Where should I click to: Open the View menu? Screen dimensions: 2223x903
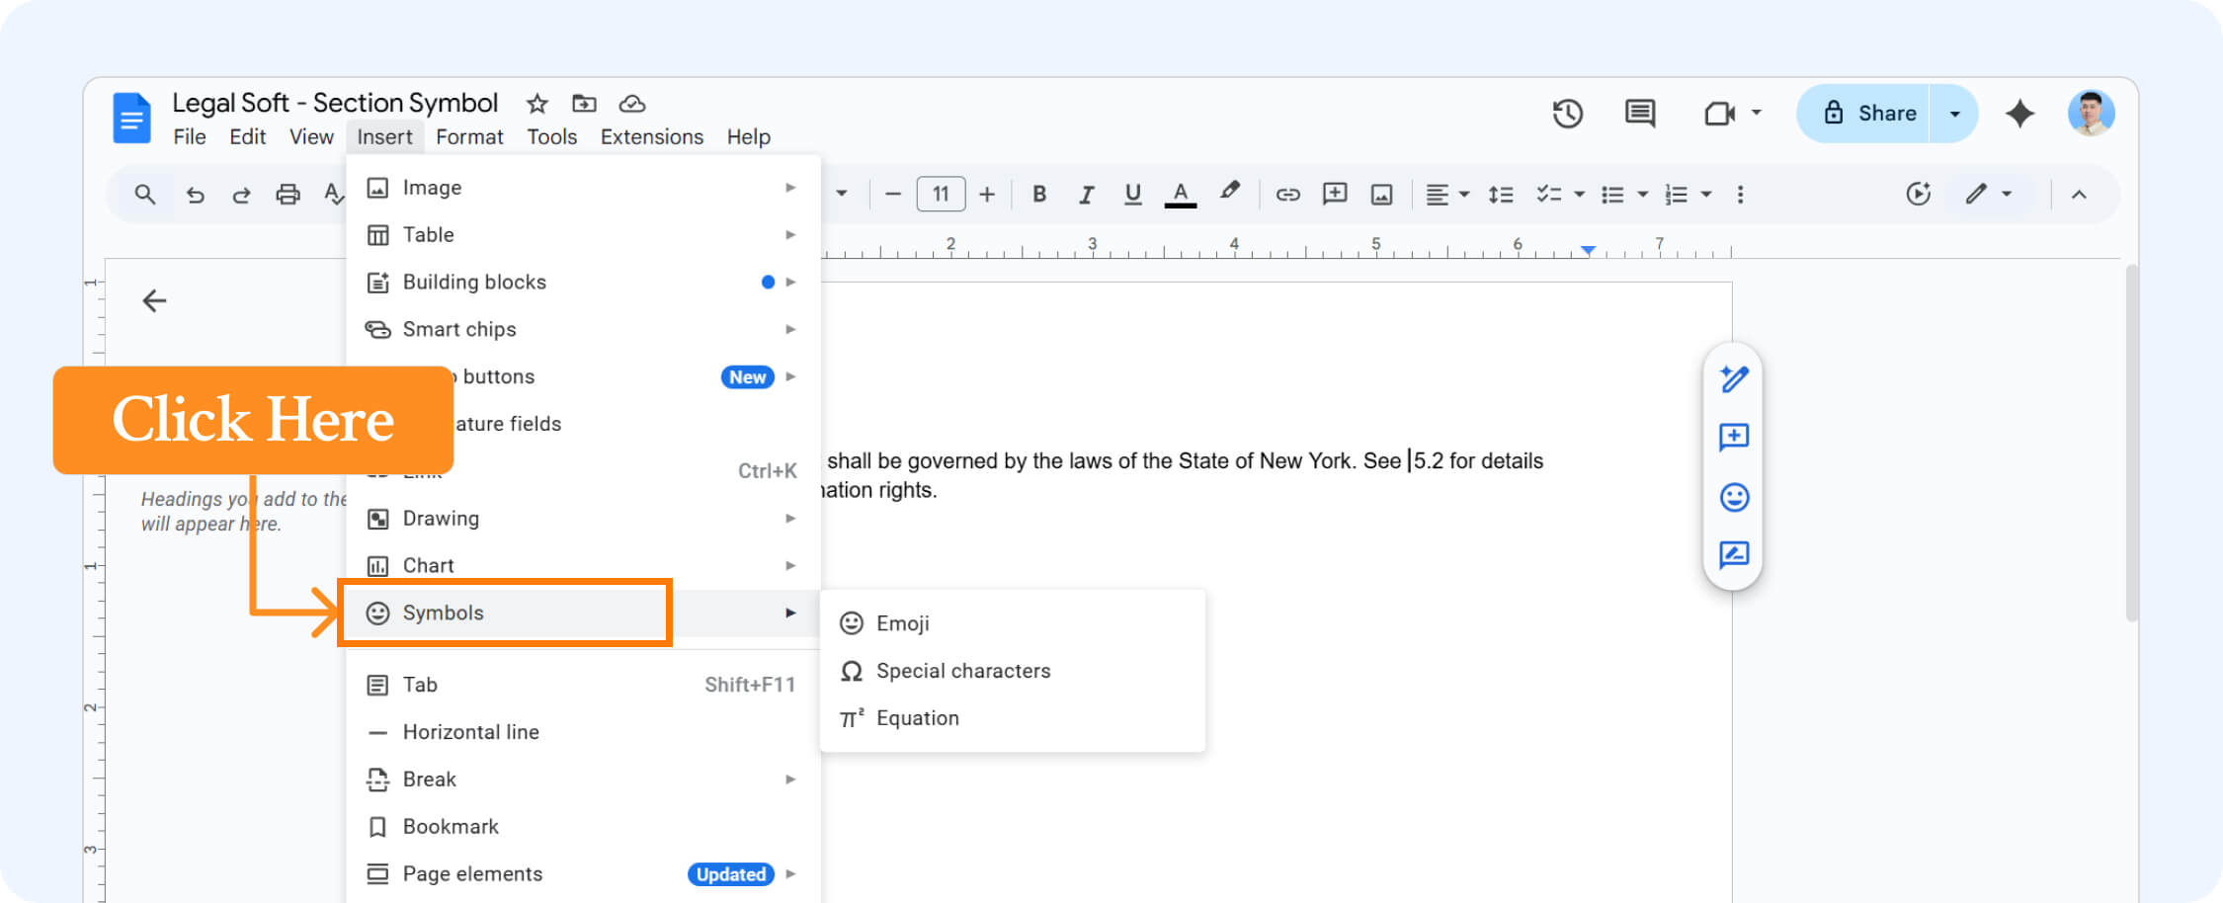tap(311, 136)
